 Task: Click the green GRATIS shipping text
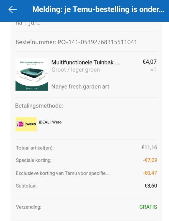tap(148, 207)
